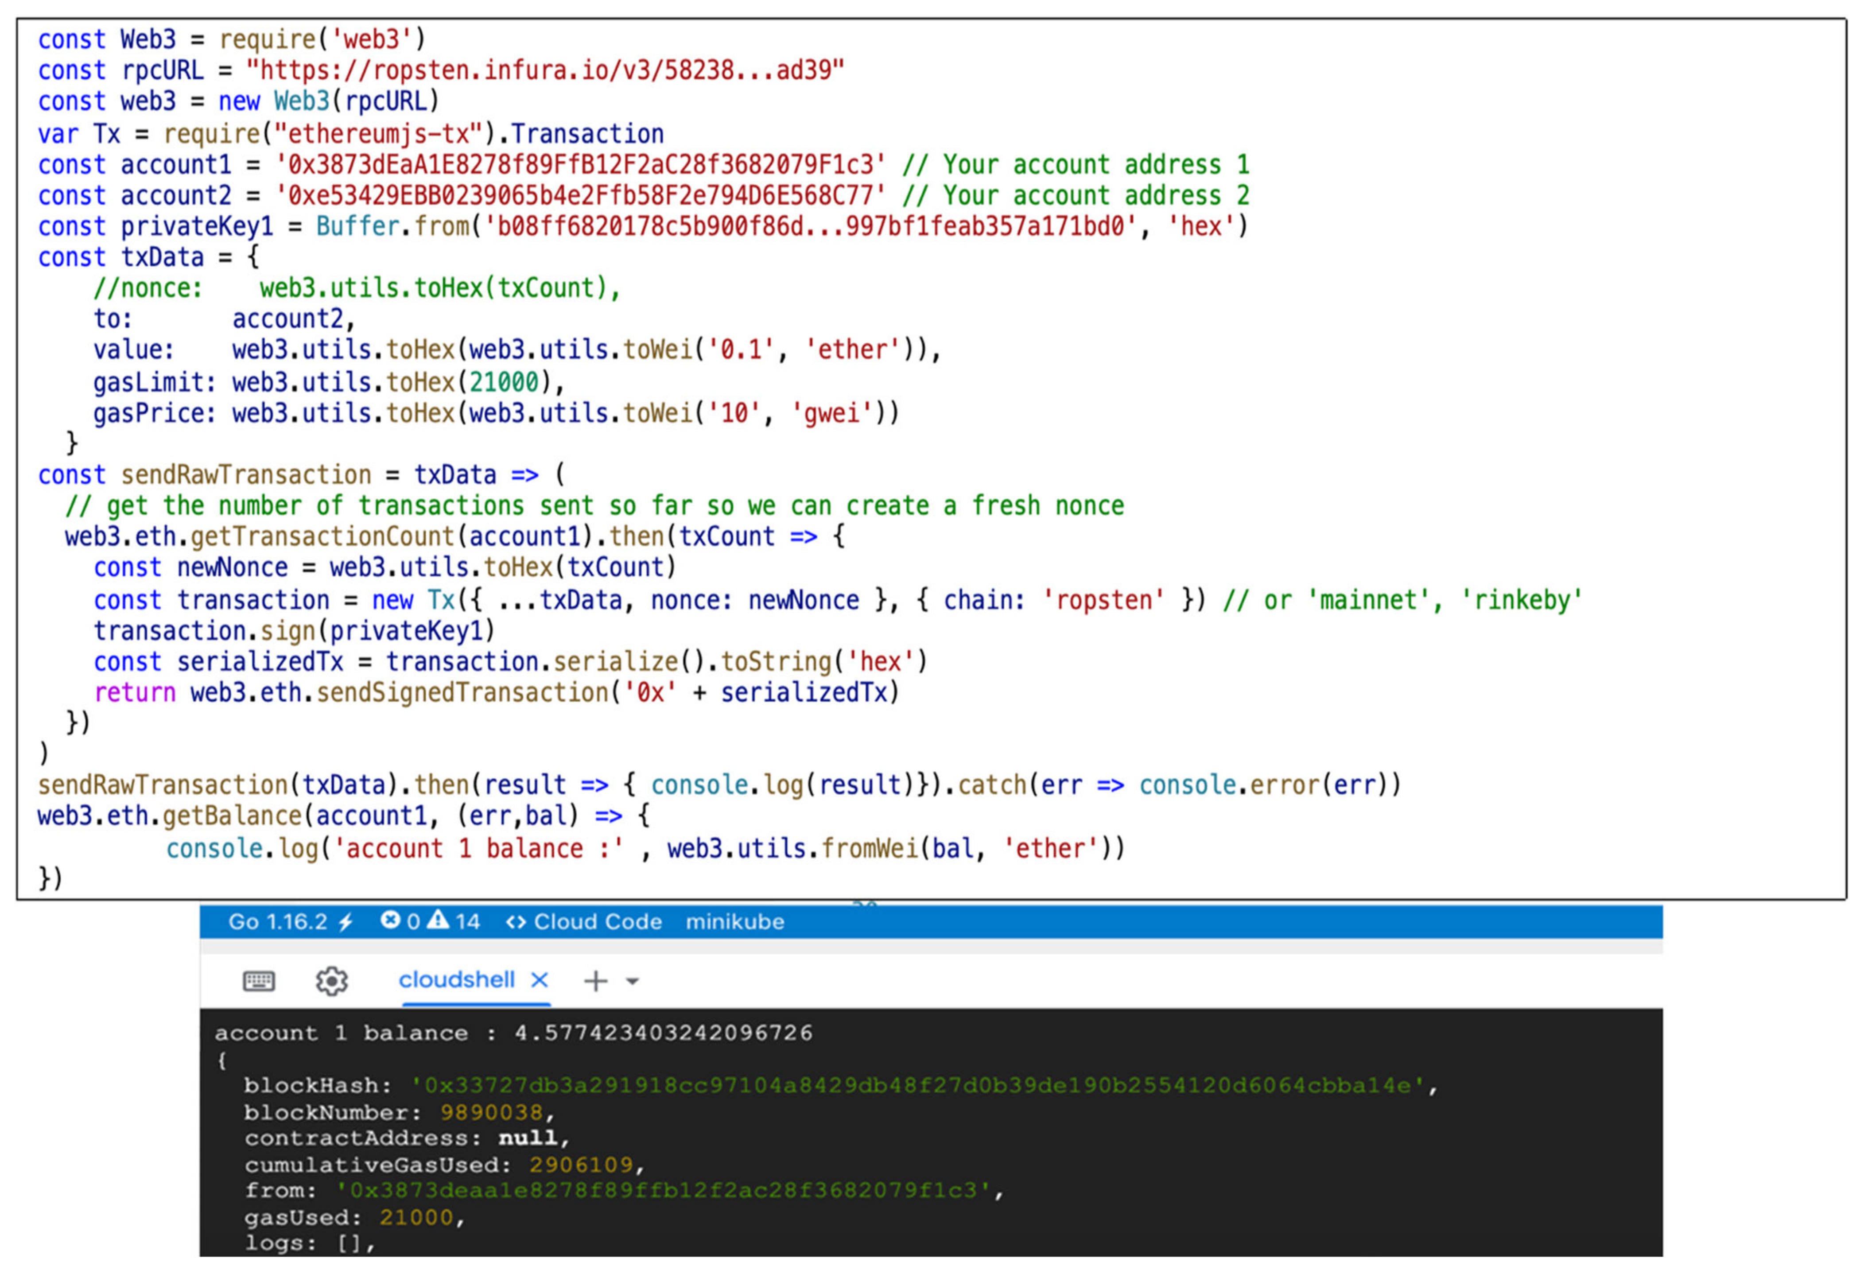1864x1274 pixels.
Task: Click the sendSignedTransaction return statement
Action: [497, 692]
